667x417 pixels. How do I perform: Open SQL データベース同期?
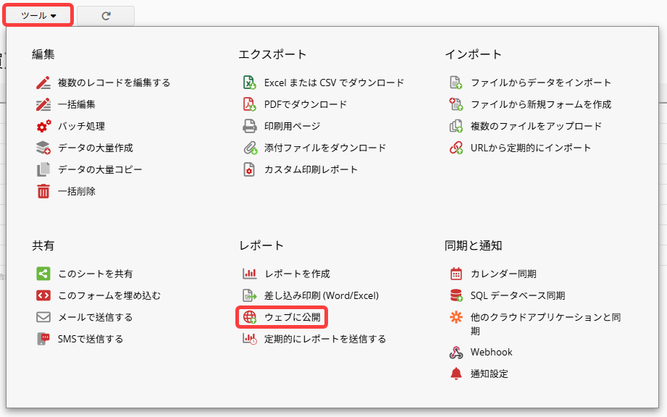point(517,295)
